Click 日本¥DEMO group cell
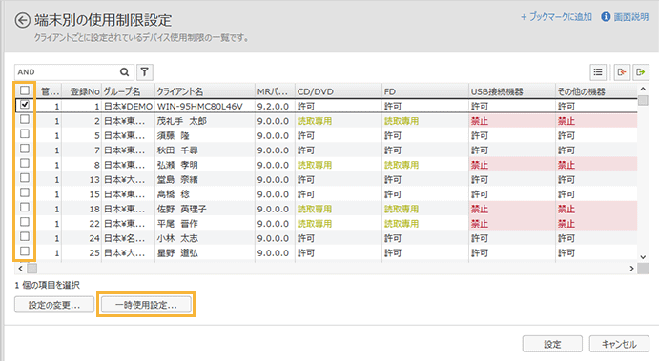This screenshot has width=659, height=361. coord(128,106)
